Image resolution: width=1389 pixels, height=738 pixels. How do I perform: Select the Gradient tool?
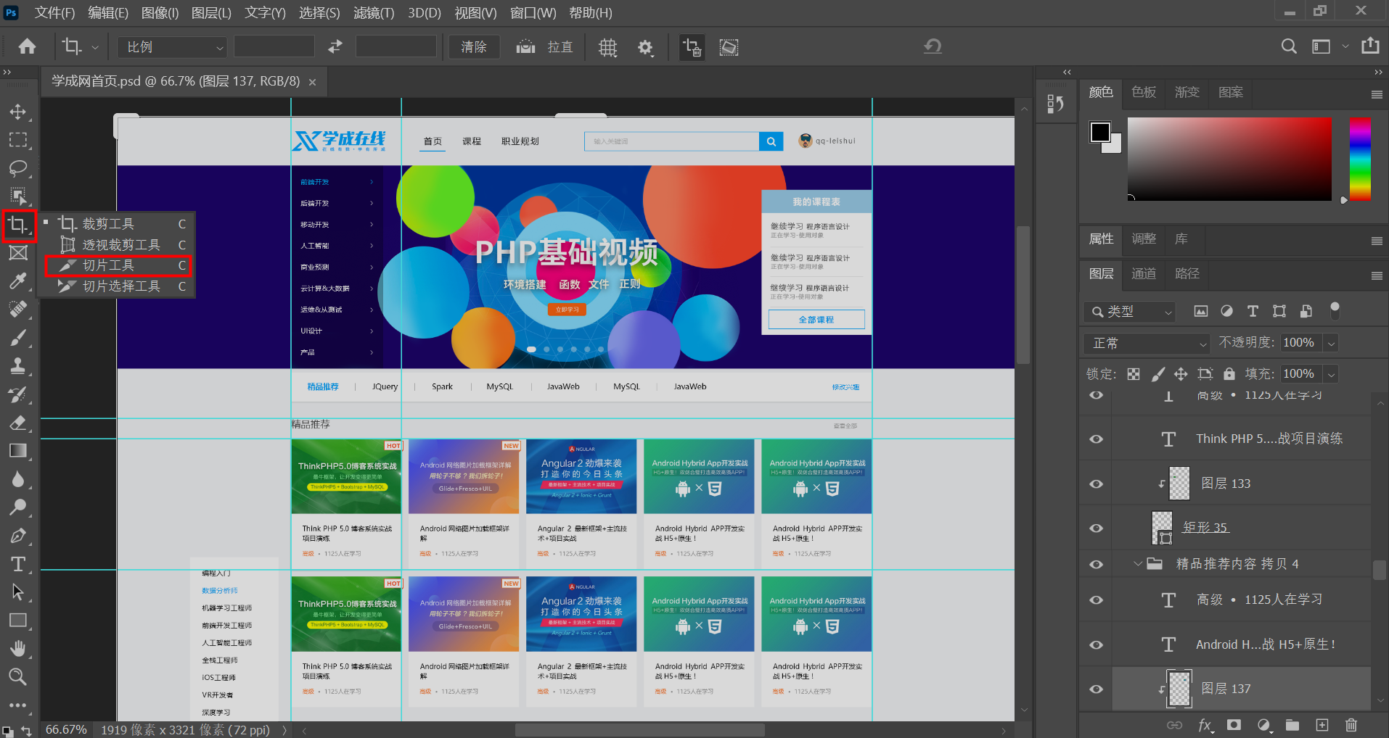click(18, 451)
